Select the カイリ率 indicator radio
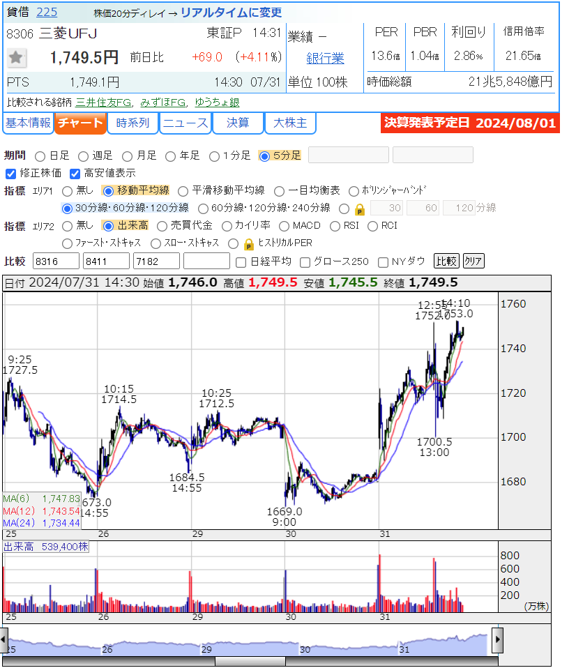This screenshot has height=668, width=576. [227, 226]
